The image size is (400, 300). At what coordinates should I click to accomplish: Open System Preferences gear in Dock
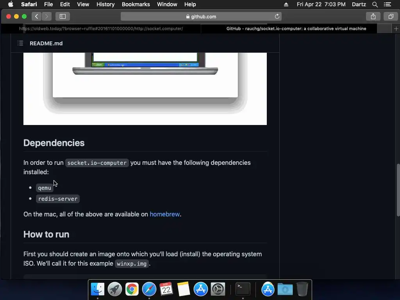(x=218, y=289)
